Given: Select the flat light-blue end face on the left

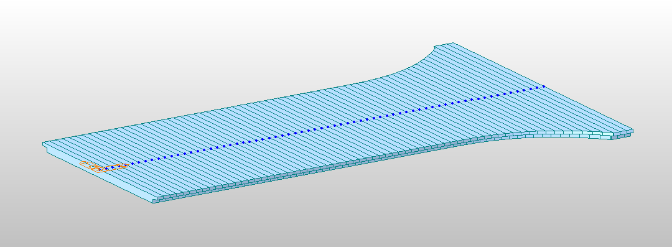Looking at the screenshot, I should coord(98,174).
